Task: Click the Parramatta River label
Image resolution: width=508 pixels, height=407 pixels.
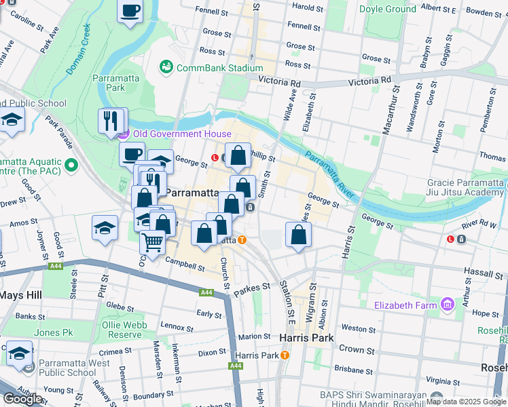Action: [x=329, y=175]
